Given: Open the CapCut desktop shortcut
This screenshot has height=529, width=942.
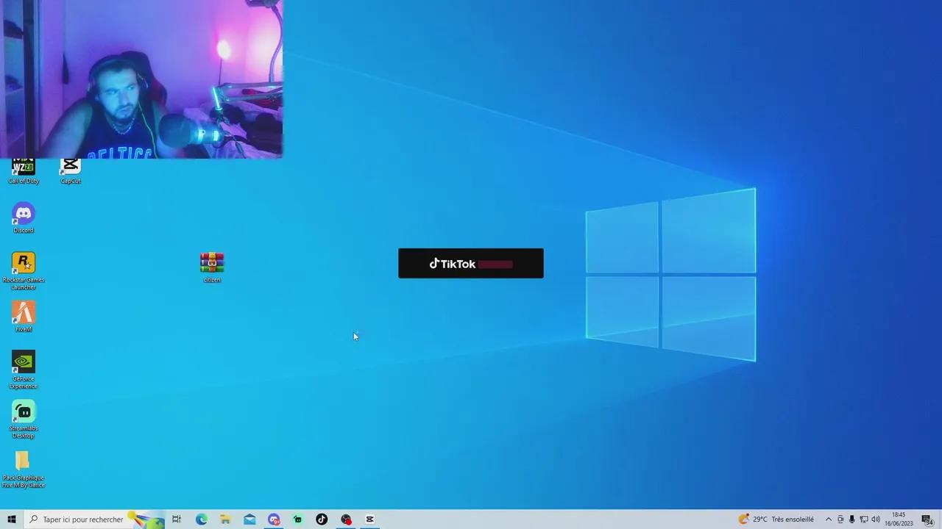Looking at the screenshot, I should click(71, 171).
